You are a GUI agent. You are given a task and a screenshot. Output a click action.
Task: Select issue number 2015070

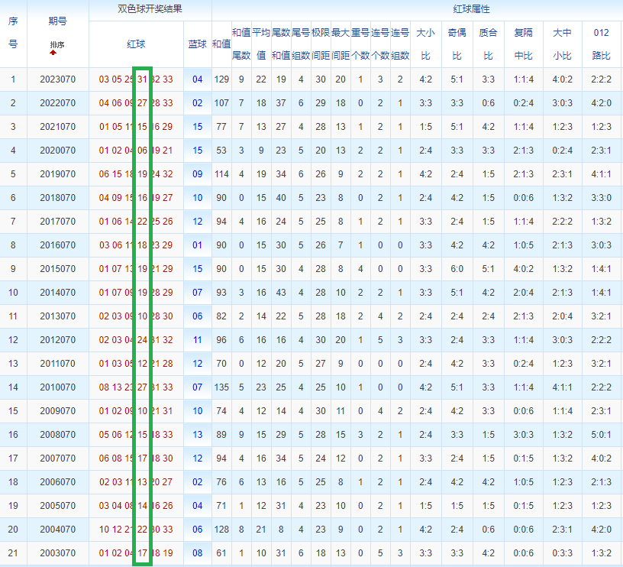click(57, 269)
